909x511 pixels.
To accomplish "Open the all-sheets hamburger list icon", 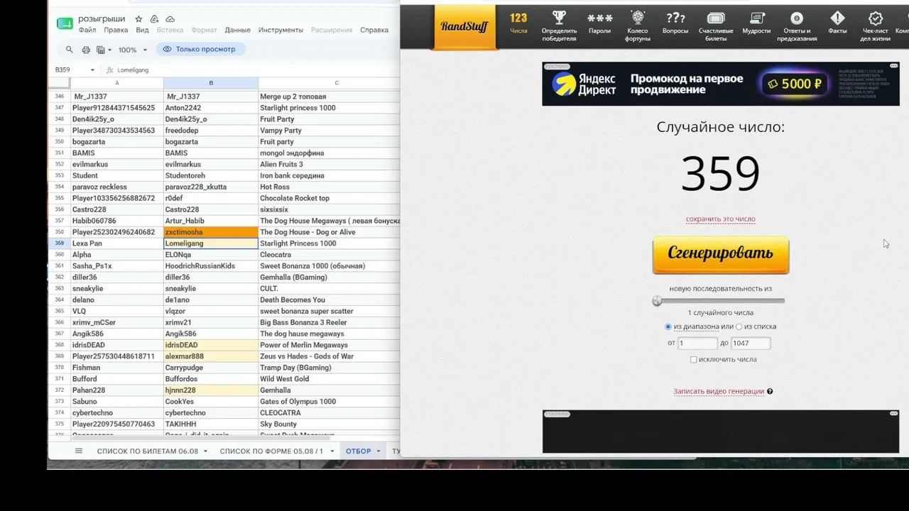I will click(x=80, y=451).
